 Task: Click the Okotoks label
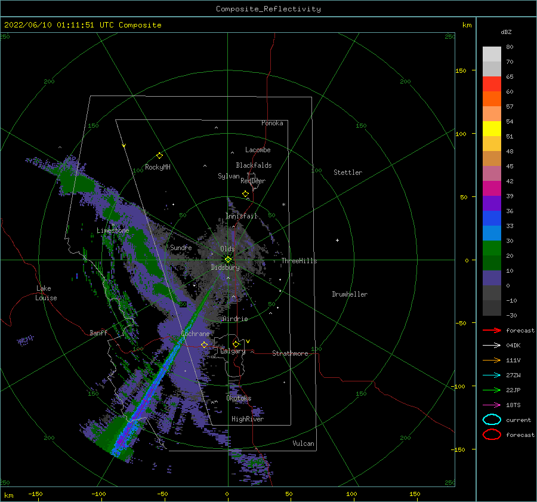[x=239, y=398]
